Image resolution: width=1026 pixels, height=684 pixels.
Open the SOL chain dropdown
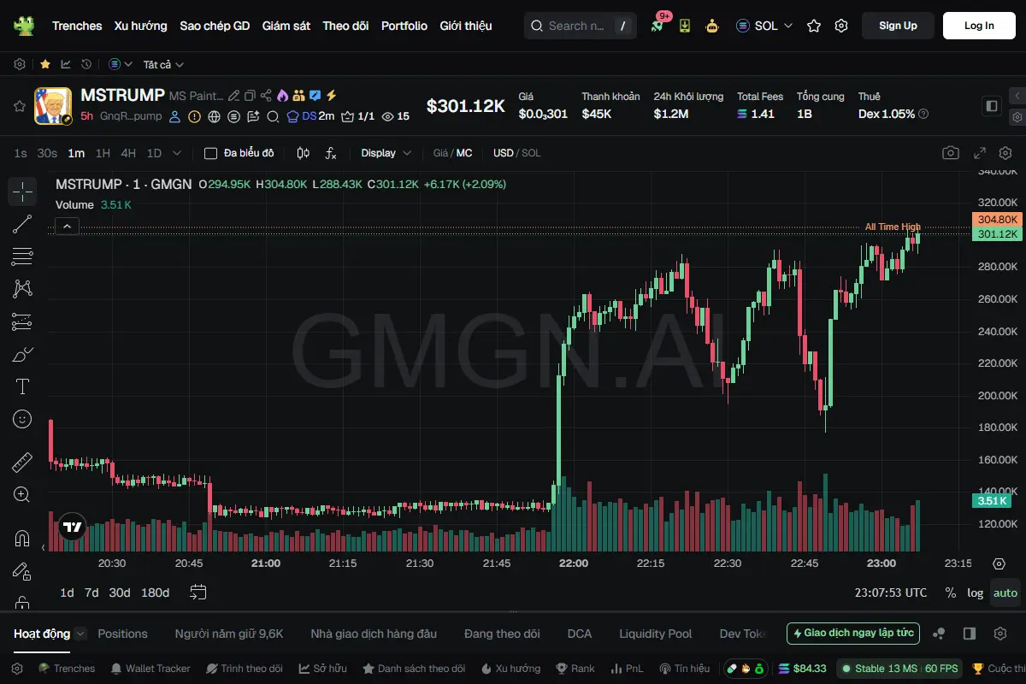click(764, 26)
